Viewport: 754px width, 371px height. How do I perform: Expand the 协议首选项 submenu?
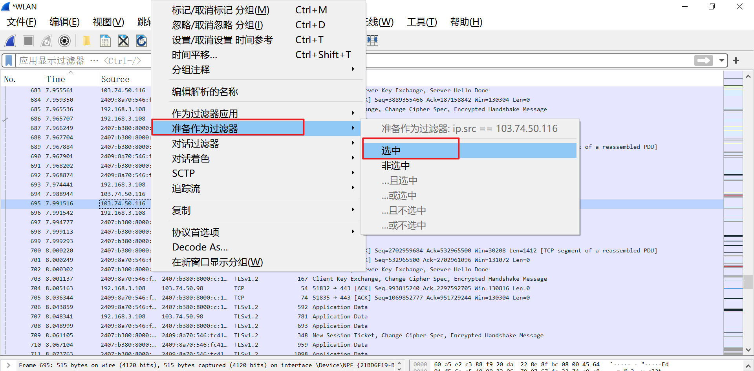coord(258,232)
